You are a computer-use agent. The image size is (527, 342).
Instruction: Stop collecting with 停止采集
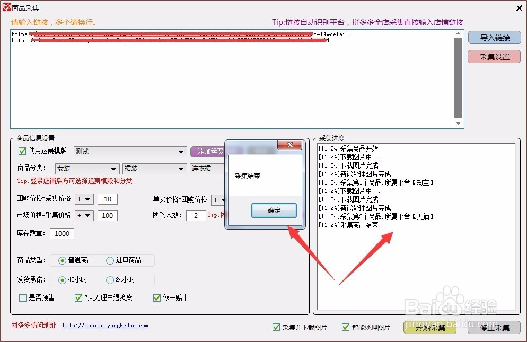point(495,327)
